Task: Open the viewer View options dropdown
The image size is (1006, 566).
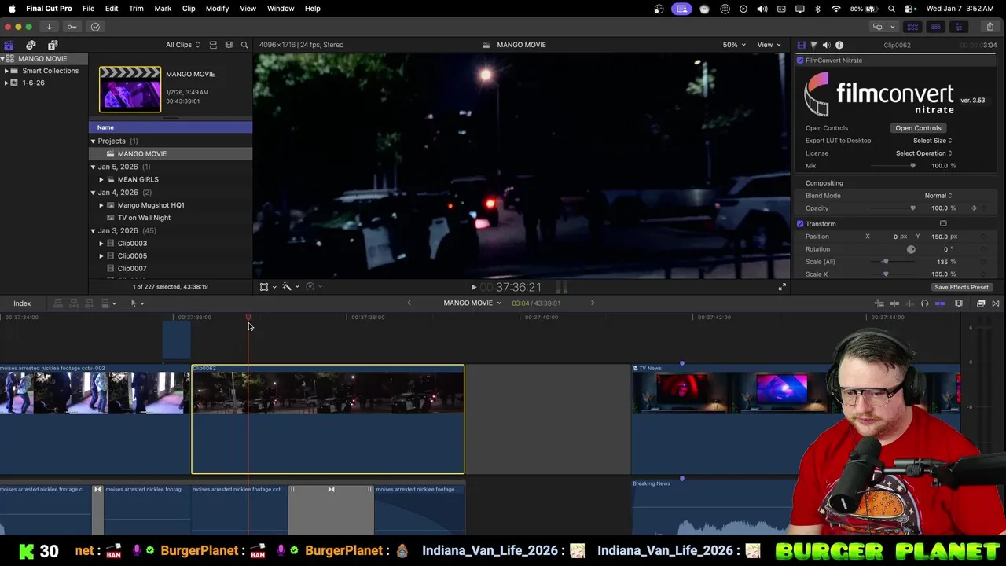Action: pyautogui.click(x=769, y=45)
